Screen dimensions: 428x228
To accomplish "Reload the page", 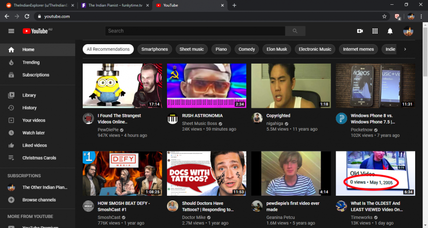I will (27, 16).
